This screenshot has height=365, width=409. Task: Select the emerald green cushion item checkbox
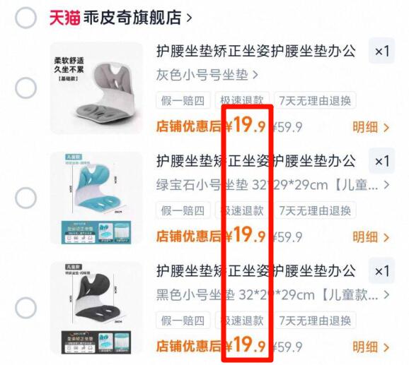[x=25, y=198]
